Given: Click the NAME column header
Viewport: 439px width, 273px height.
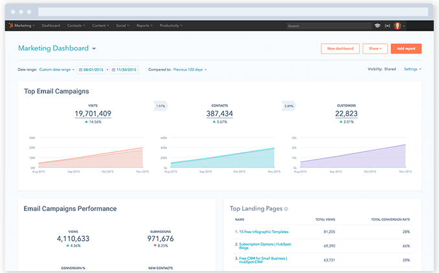Looking at the screenshot, I should (240, 219).
